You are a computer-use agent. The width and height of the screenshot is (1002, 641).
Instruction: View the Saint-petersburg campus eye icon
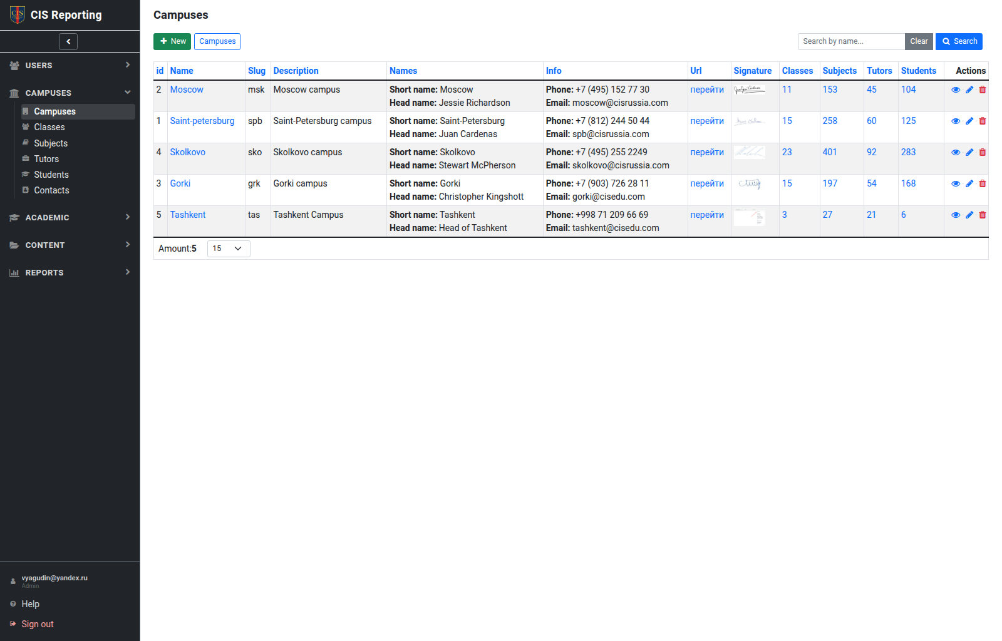coord(956,121)
